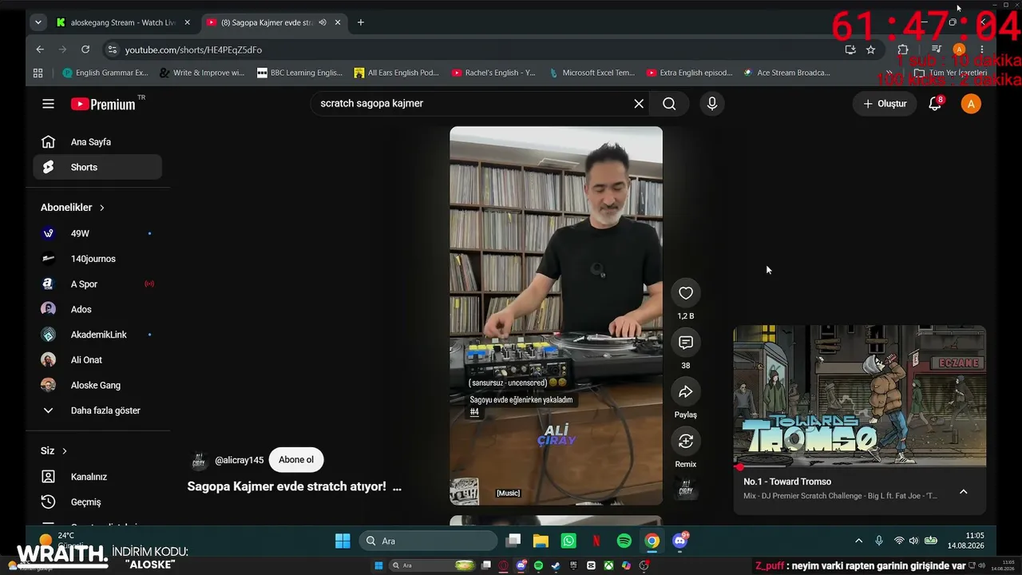The height and width of the screenshot is (575, 1022).
Task: Share the Short via Paylaş icon
Action: pyautogui.click(x=686, y=392)
